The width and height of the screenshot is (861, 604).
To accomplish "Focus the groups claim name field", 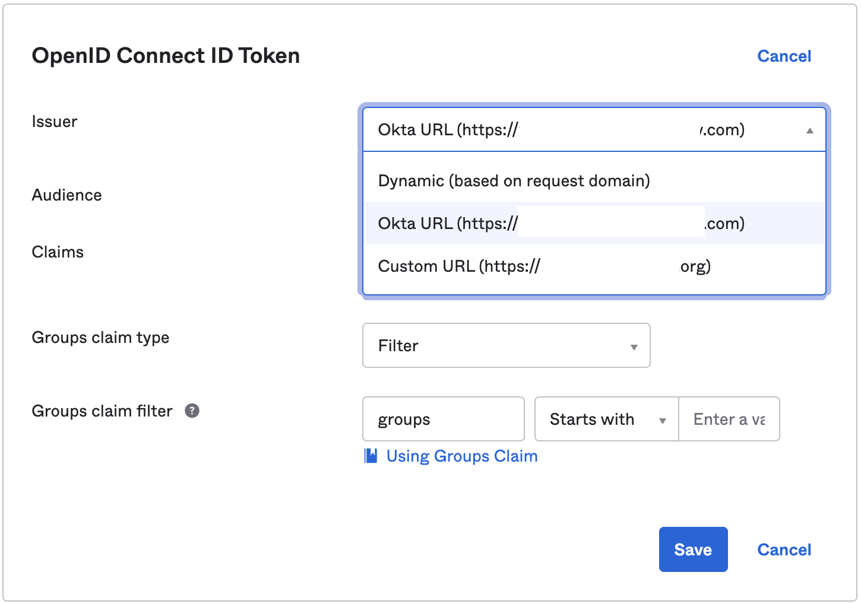I will pos(443,419).
